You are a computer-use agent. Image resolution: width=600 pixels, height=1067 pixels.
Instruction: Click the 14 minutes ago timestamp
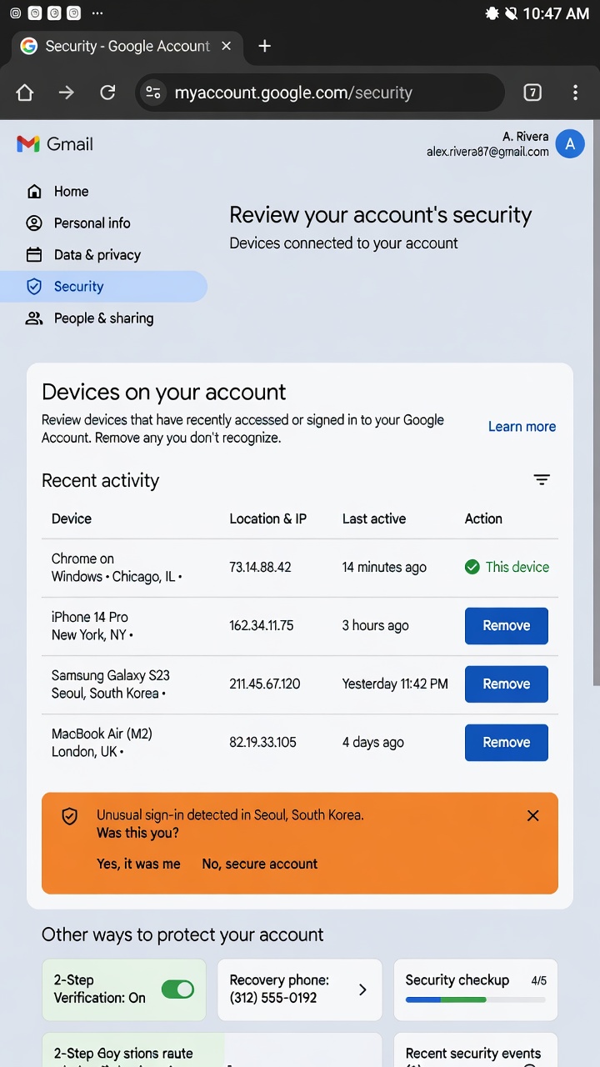click(x=384, y=568)
